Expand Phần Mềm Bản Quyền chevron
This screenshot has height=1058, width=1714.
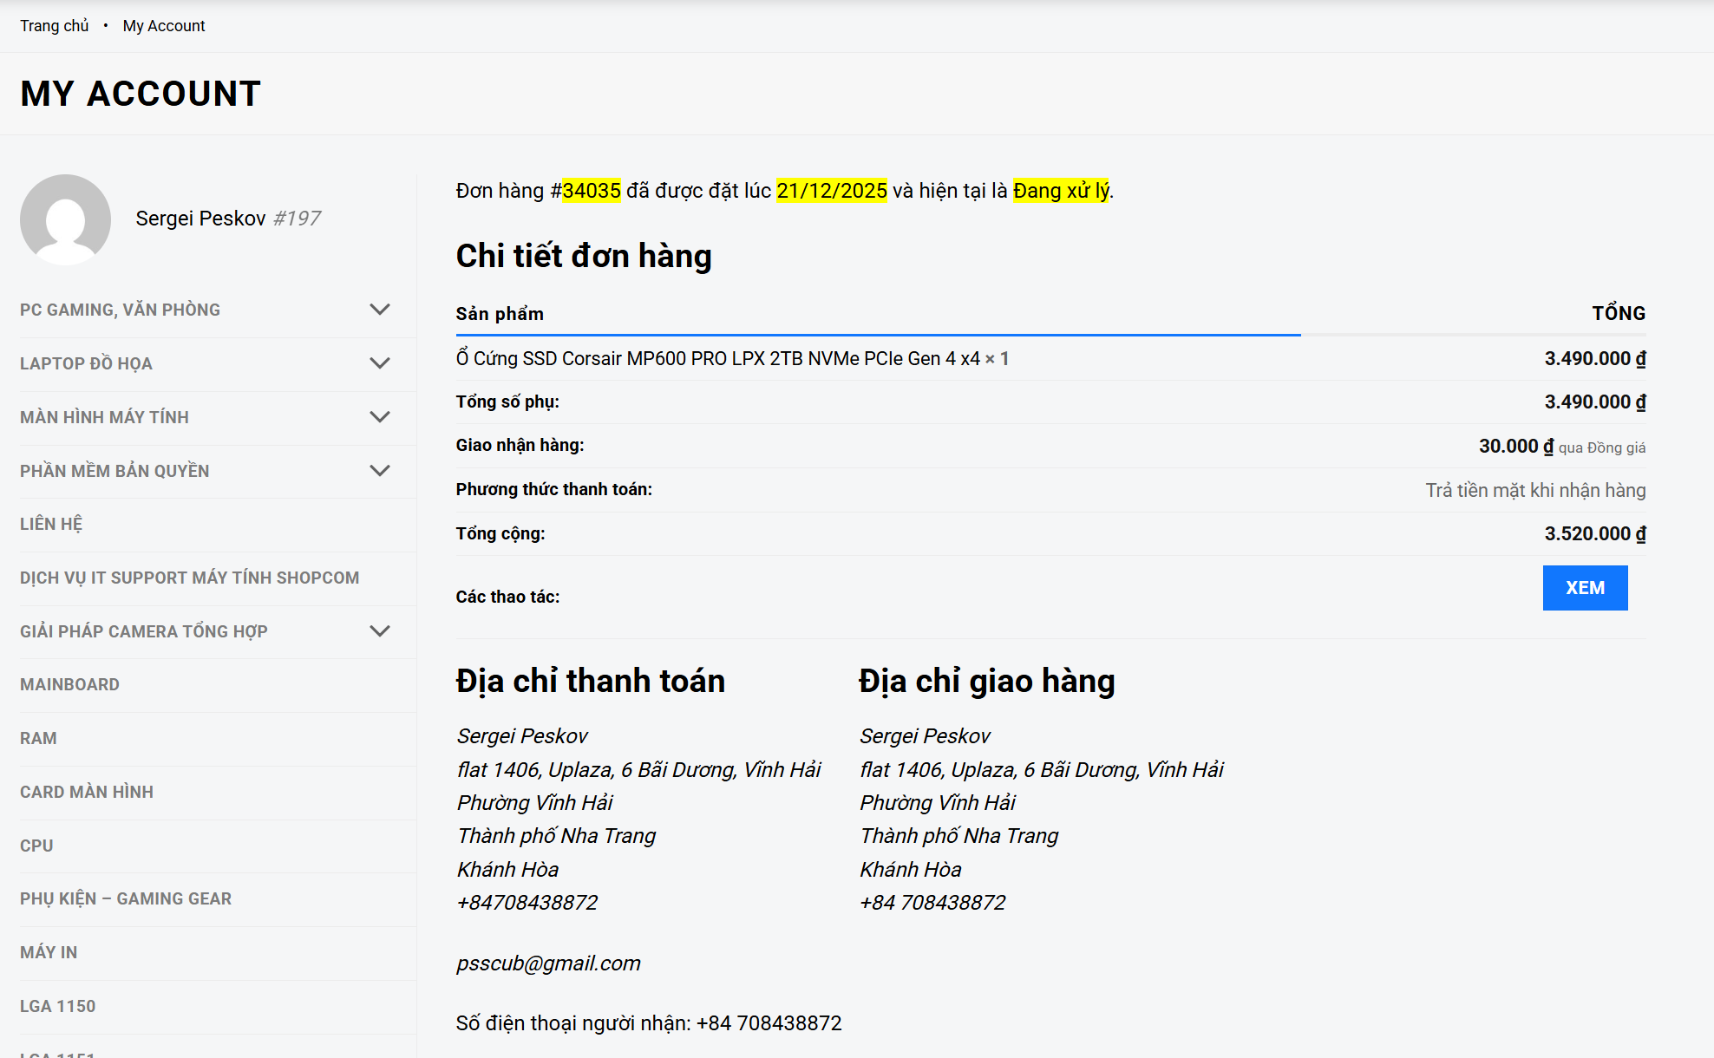click(380, 471)
